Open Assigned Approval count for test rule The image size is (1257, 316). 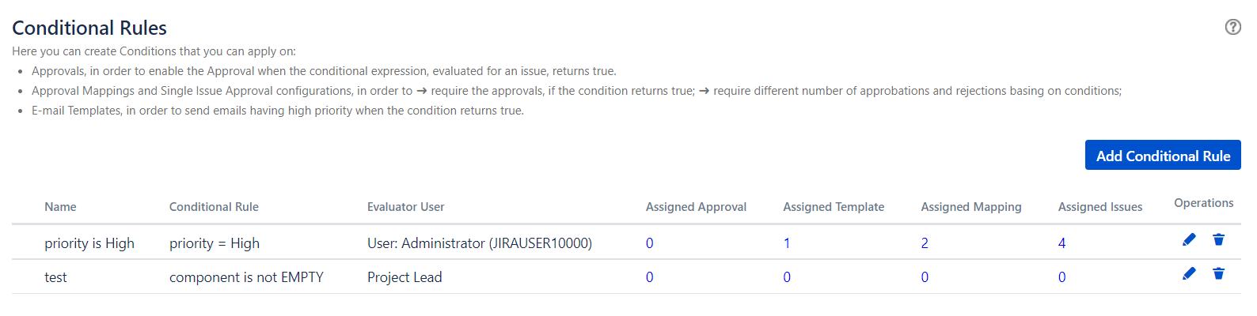pyautogui.click(x=650, y=277)
